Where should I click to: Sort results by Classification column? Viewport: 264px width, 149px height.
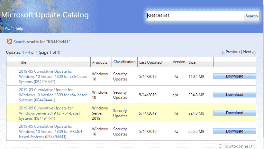[x=124, y=62]
